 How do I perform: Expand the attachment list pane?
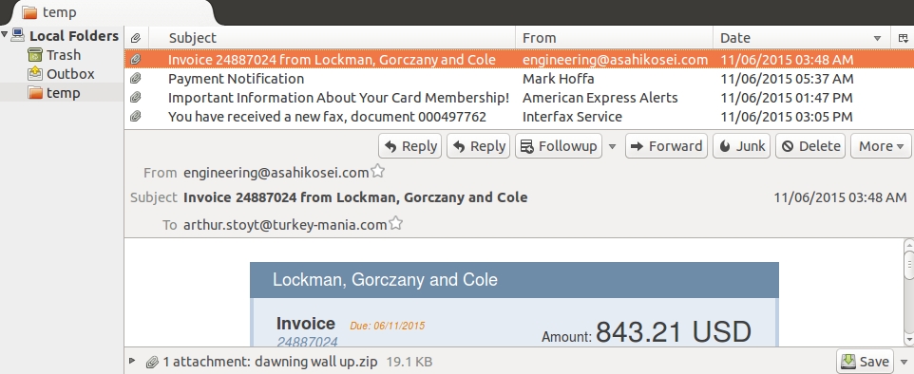(x=132, y=361)
